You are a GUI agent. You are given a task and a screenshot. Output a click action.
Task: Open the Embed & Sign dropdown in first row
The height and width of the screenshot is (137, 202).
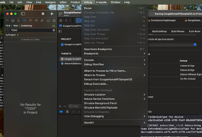pos(187,66)
